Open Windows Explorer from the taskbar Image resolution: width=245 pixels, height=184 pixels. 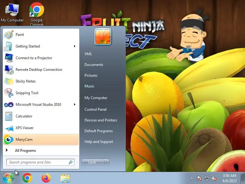[65, 178]
